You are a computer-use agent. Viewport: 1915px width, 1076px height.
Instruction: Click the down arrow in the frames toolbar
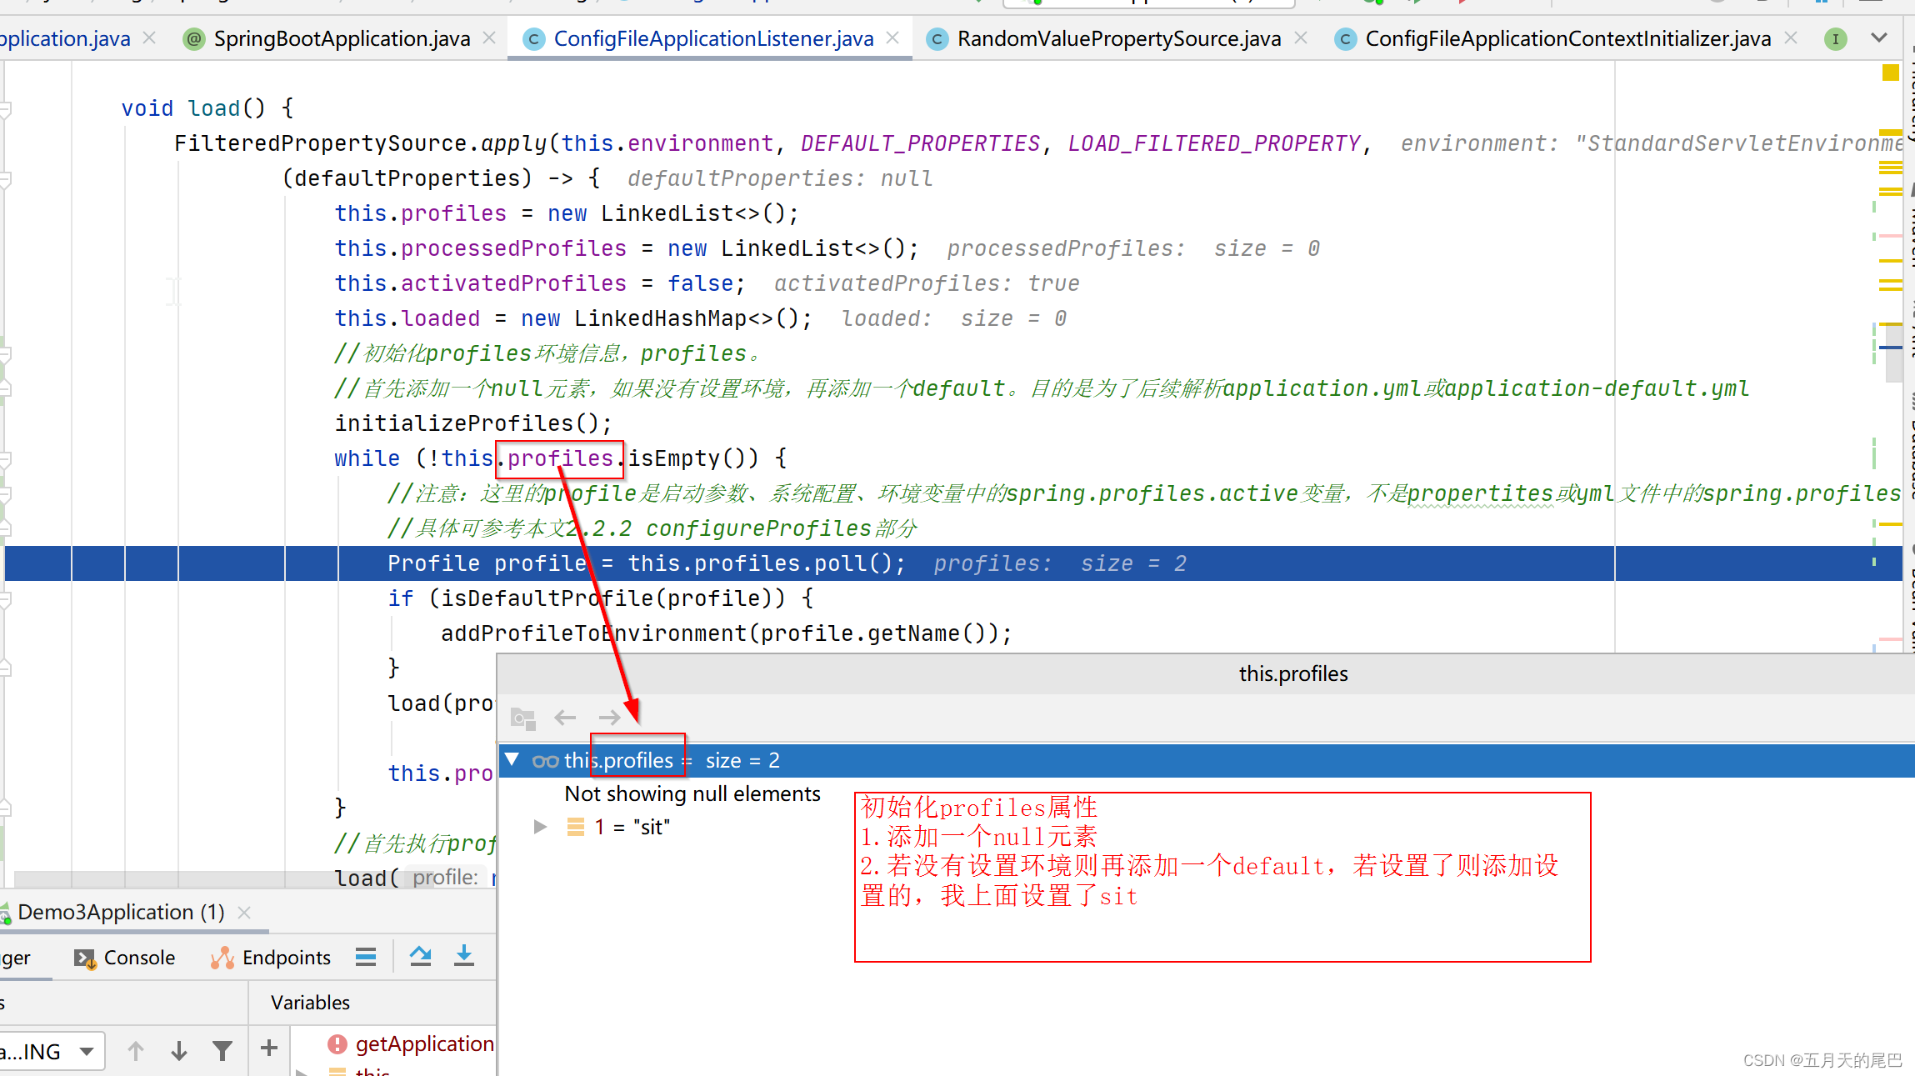pos(179,1050)
